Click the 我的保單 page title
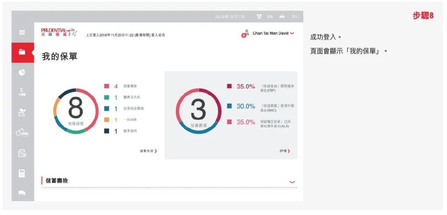 tap(59, 56)
